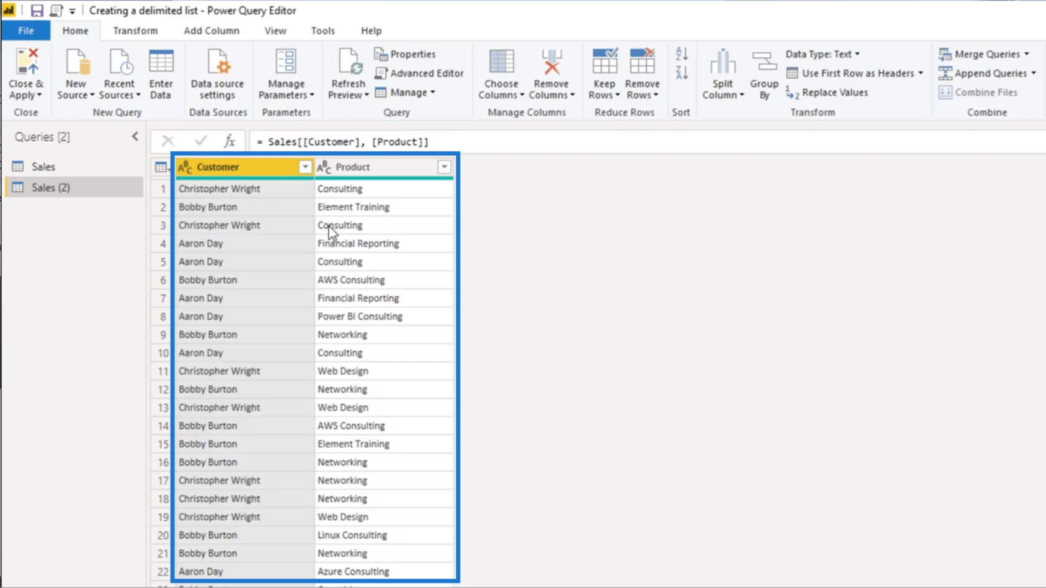Open Recent Sources icon
The image size is (1046, 588).
tap(120, 62)
